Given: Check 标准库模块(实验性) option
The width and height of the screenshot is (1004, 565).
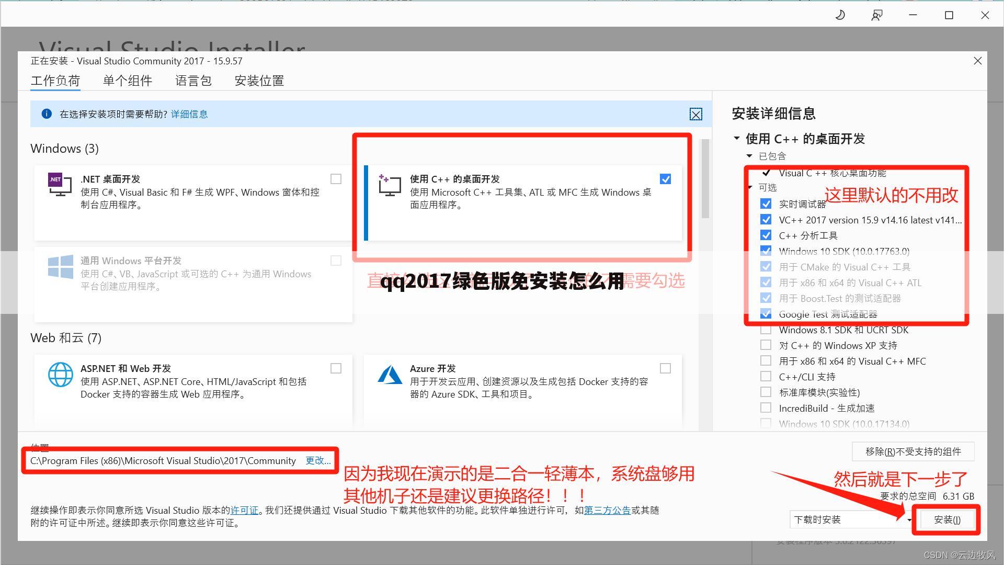Looking at the screenshot, I should coord(766,392).
